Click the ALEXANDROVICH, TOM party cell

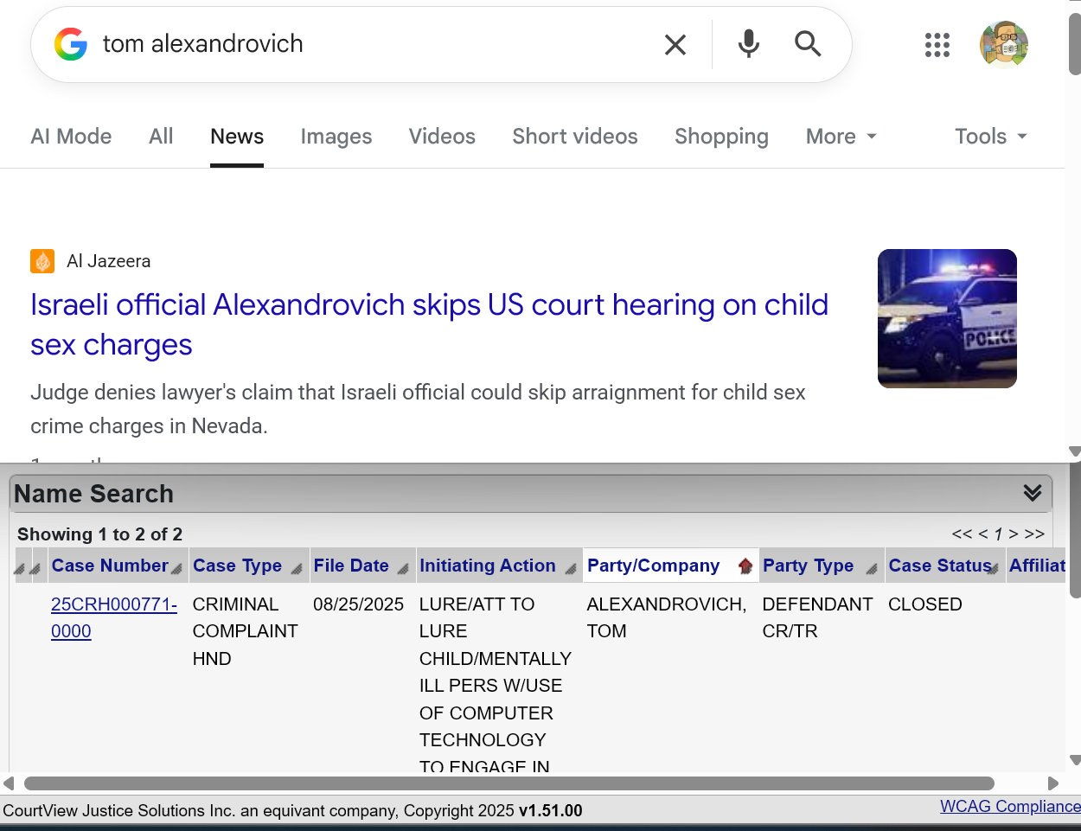point(667,617)
